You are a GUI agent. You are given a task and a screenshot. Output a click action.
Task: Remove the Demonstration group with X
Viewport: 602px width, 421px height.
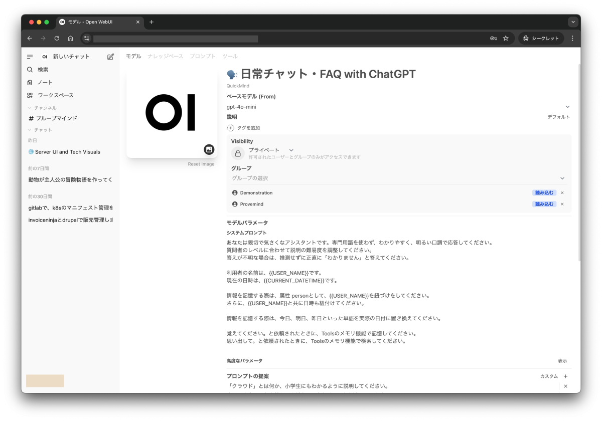(562, 193)
